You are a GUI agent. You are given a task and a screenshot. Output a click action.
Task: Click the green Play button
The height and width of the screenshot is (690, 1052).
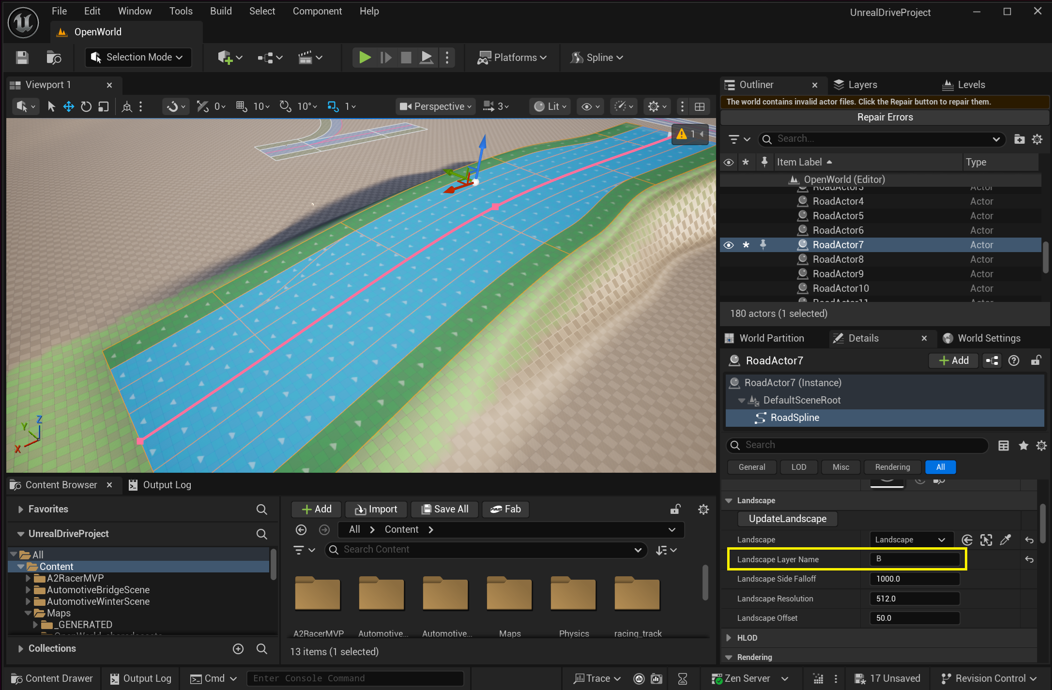coord(365,58)
